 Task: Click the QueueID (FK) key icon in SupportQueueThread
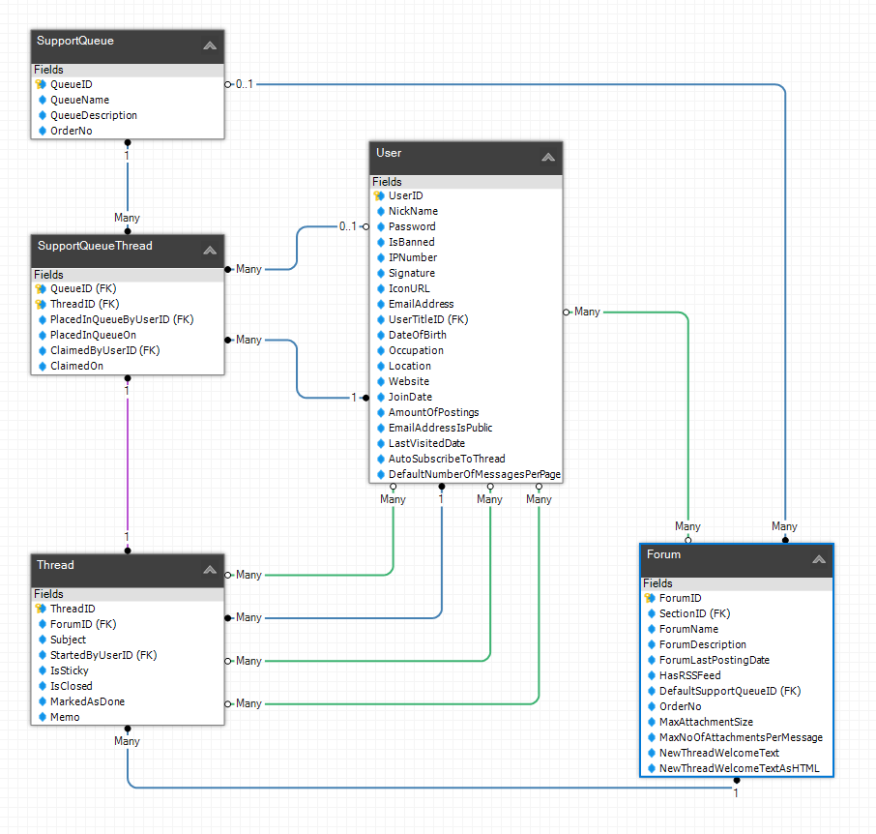coord(41,289)
